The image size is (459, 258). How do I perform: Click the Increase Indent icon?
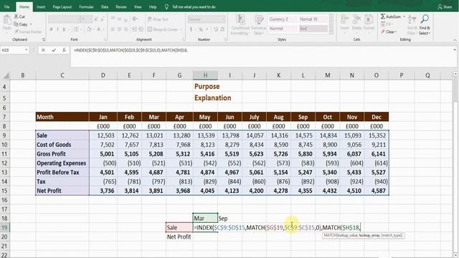pyautogui.click(x=141, y=29)
